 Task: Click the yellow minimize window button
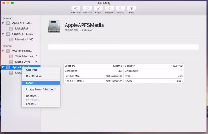8,3
